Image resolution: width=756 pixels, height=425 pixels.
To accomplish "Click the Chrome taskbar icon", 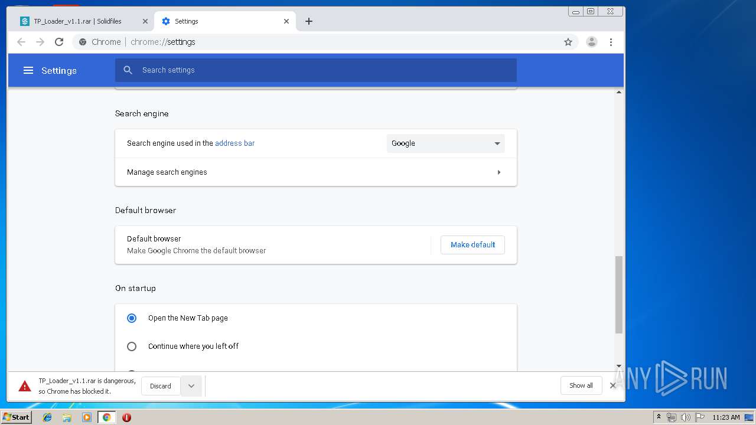I will (x=107, y=417).
